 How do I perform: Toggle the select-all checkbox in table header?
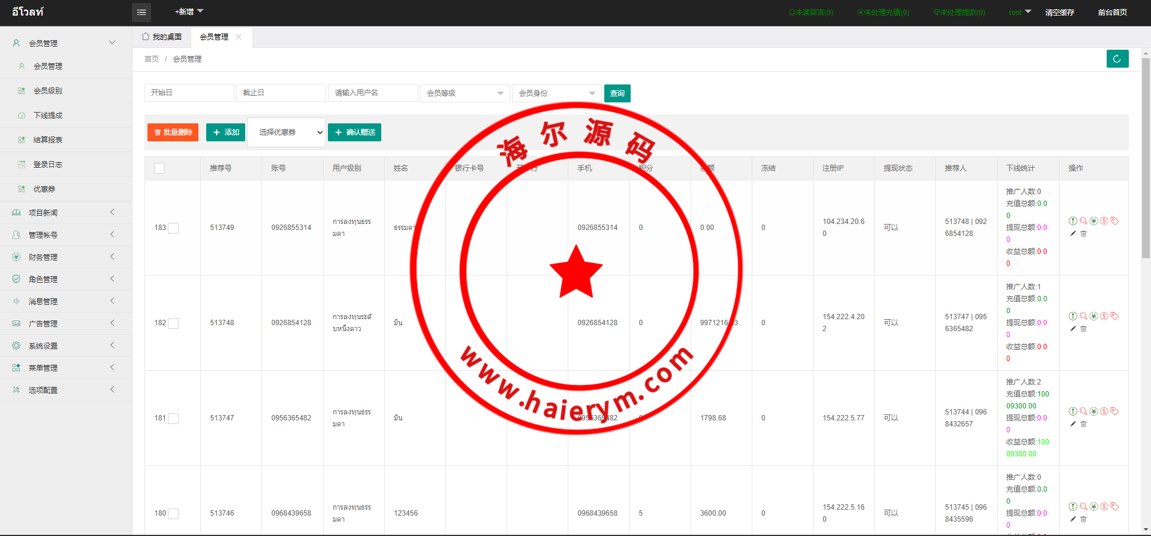[x=159, y=168]
